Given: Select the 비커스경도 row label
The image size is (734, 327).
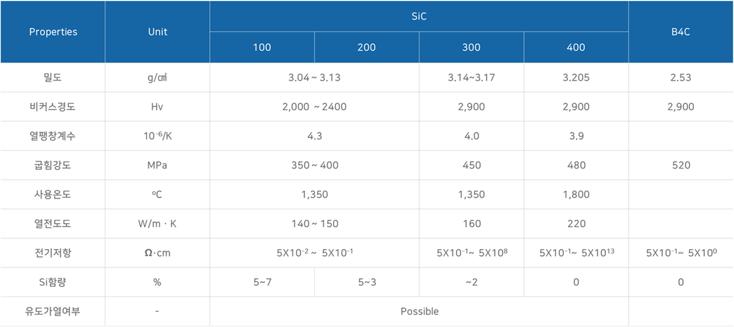Looking at the screenshot, I should click(53, 107).
